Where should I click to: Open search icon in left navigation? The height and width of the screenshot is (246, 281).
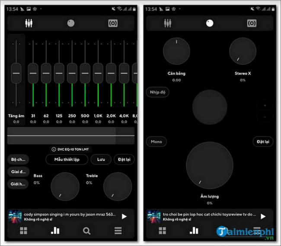(x=86, y=231)
